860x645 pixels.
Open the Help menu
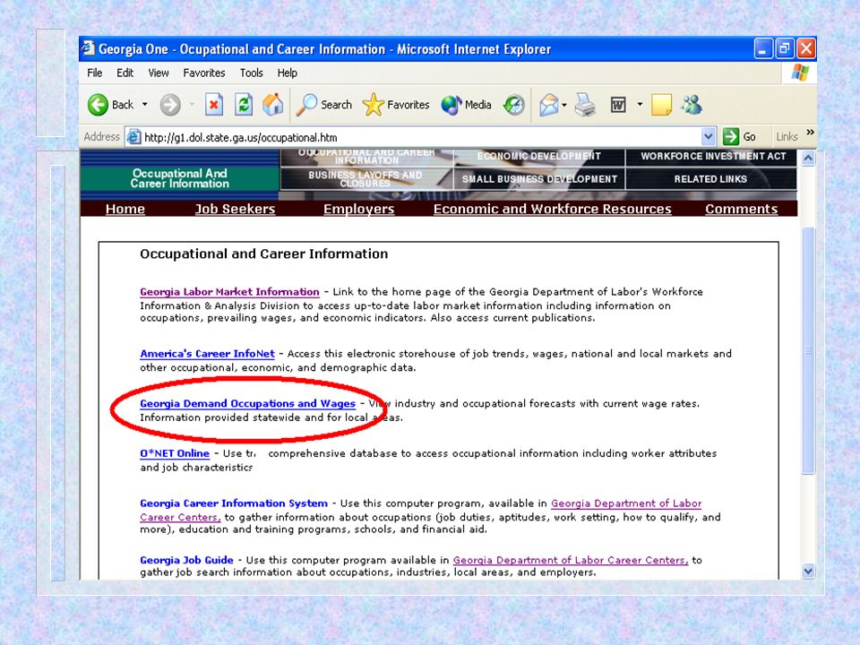tap(287, 73)
